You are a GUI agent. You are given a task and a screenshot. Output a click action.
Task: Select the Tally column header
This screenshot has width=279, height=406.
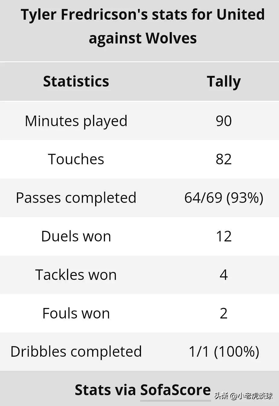(224, 82)
